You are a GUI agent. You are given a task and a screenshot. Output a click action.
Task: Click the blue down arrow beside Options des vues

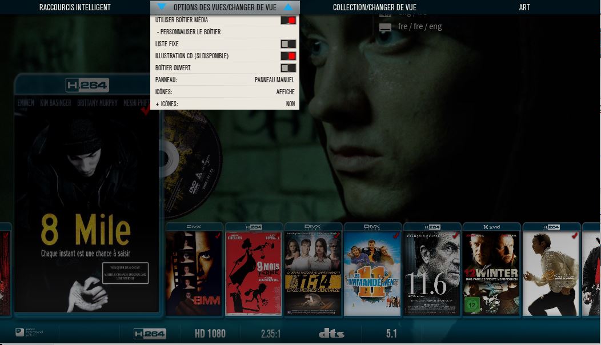(161, 7)
